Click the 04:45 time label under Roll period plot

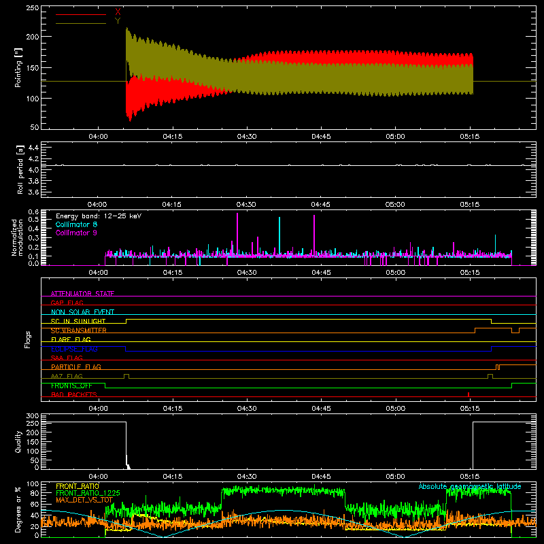click(321, 205)
